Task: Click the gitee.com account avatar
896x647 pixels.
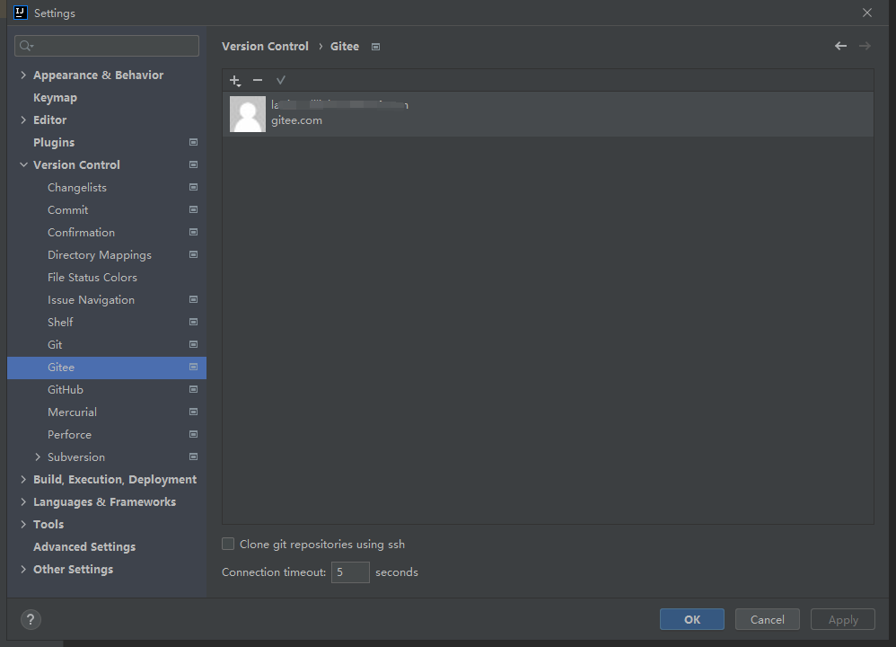Action: click(248, 114)
